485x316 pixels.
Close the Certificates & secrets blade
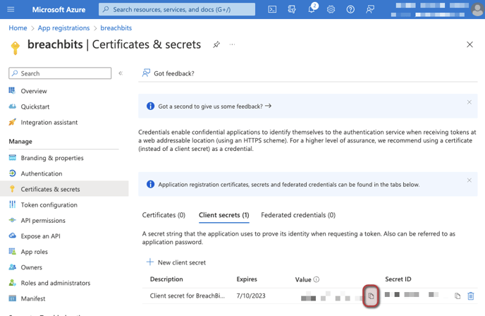(469, 44)
